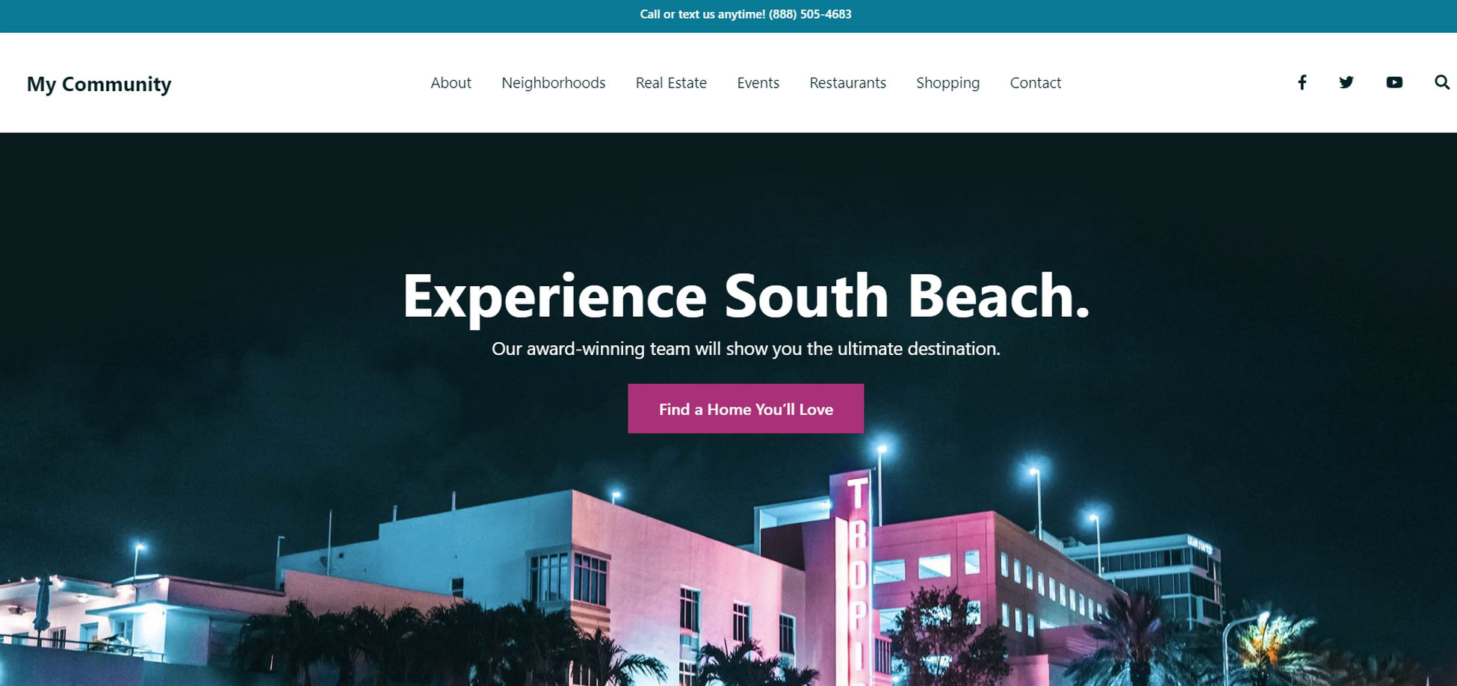Click the phone number in top bar
The width and height of the screenshot is (1457, 686).
[x=810, y=14]
